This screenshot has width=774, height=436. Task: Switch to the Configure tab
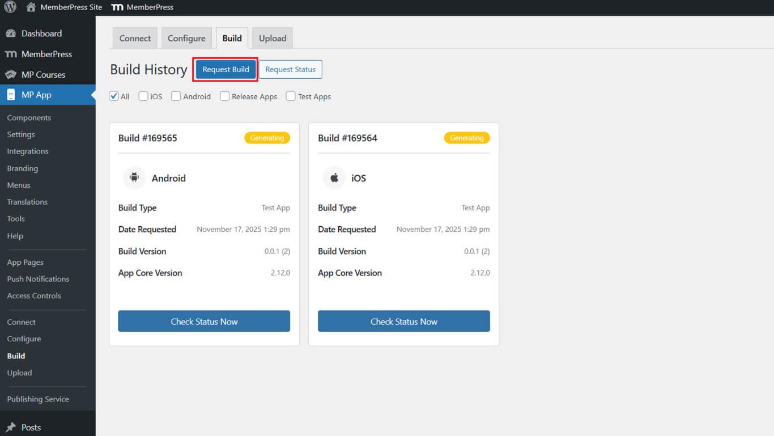186,39
